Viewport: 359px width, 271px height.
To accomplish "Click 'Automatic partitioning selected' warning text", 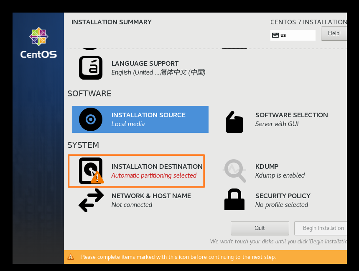I will pyautogui.click(x=154, y=176).
